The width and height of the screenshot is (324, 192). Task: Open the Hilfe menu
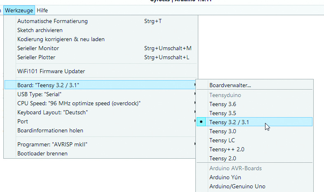tap(42, 10)
